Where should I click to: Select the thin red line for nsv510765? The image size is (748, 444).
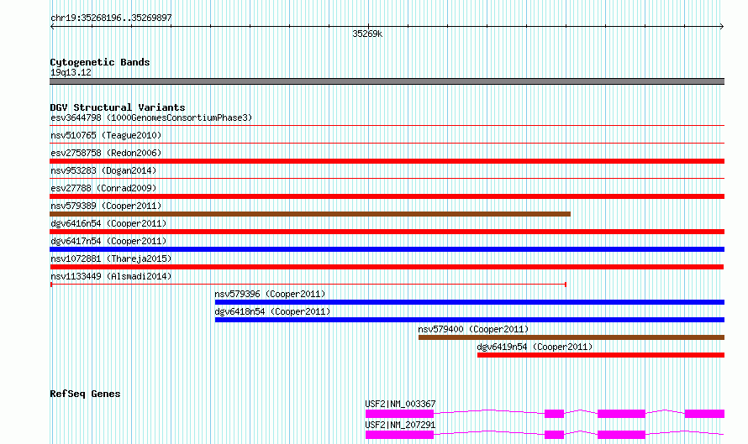387,143
